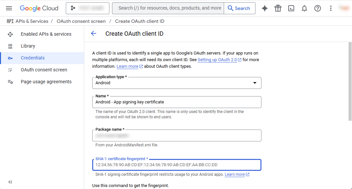The image size is (352, 189).
Task: Click the Enabled APIs & services icon
Action: tap(10, 34)
